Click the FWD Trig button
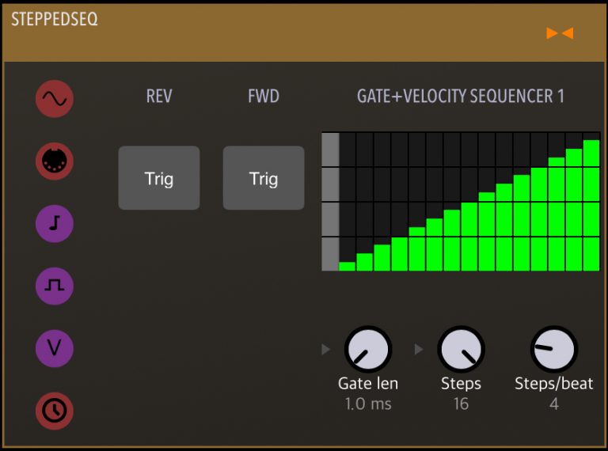Screen dimensions: 608x451 pos(264,178)
